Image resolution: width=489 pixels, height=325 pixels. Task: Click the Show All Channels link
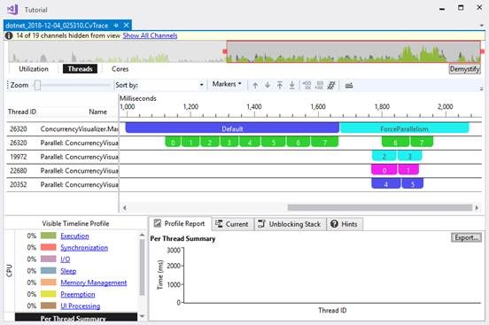(x=150, y=35)
